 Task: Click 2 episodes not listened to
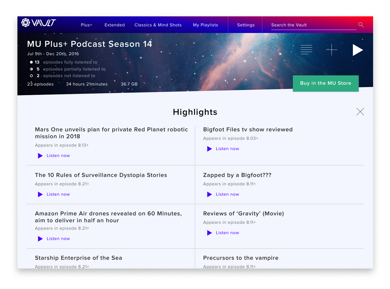pyautogui.click(x=62, y=76)
